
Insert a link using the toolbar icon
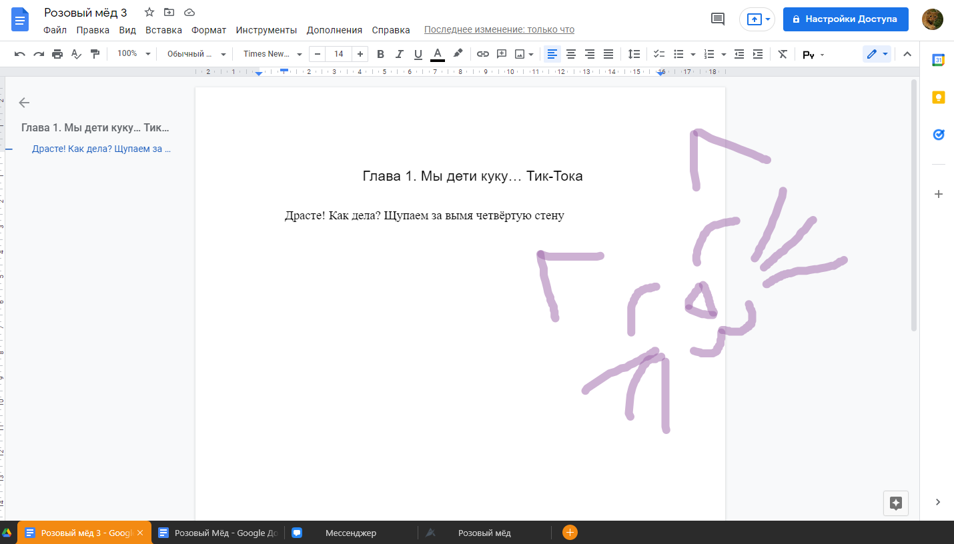click(482, 54)
